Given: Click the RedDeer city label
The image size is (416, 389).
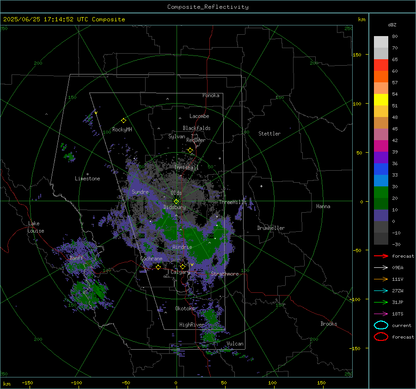Looking at the screenshot, I should click(x=196, y=140).
